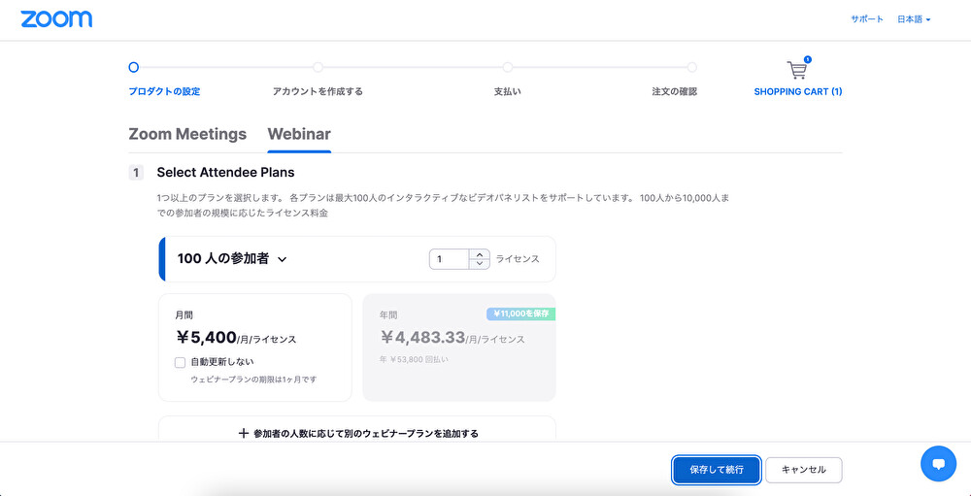This screenshot has width=971, height=496.
Task: Select the Webinar tab
Action: point(299,134)
